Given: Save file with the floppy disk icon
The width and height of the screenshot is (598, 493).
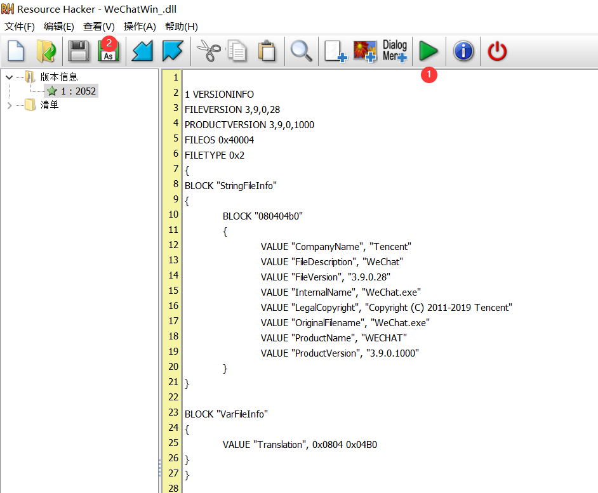Looking at the screenshot, I should [x=79, y=51].
